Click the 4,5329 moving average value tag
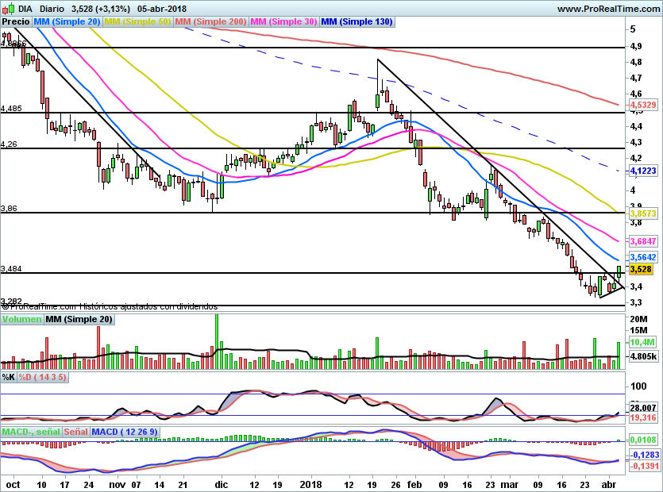The image size is (663, 492). coord(643,105)
